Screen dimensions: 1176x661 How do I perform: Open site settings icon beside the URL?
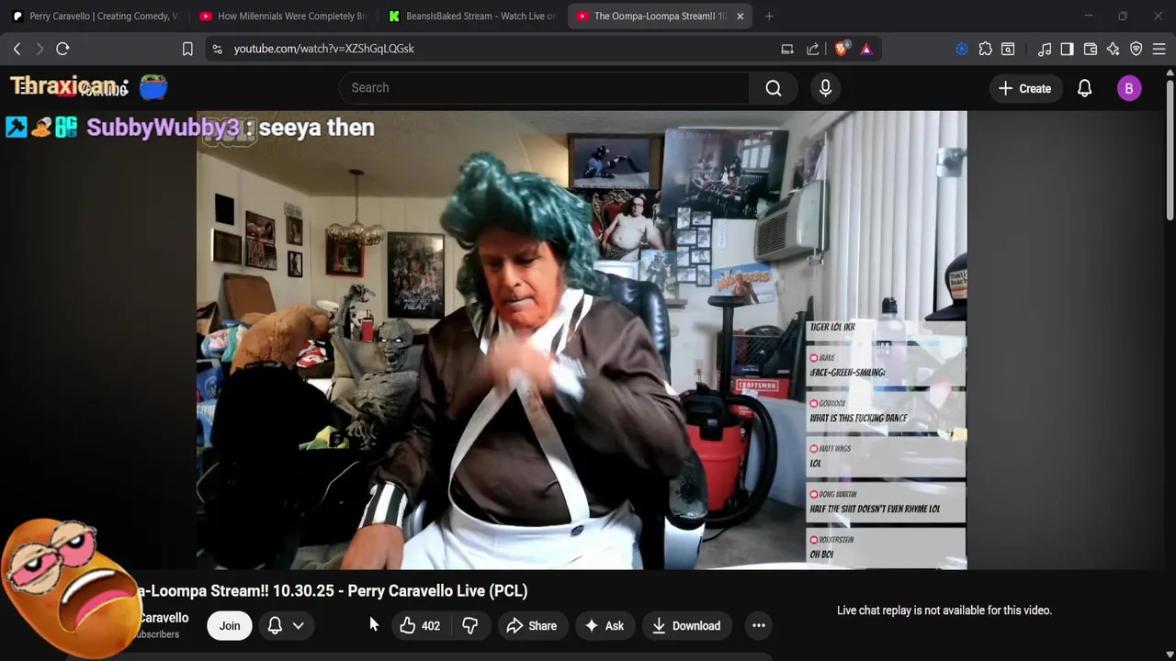point(217,49)
